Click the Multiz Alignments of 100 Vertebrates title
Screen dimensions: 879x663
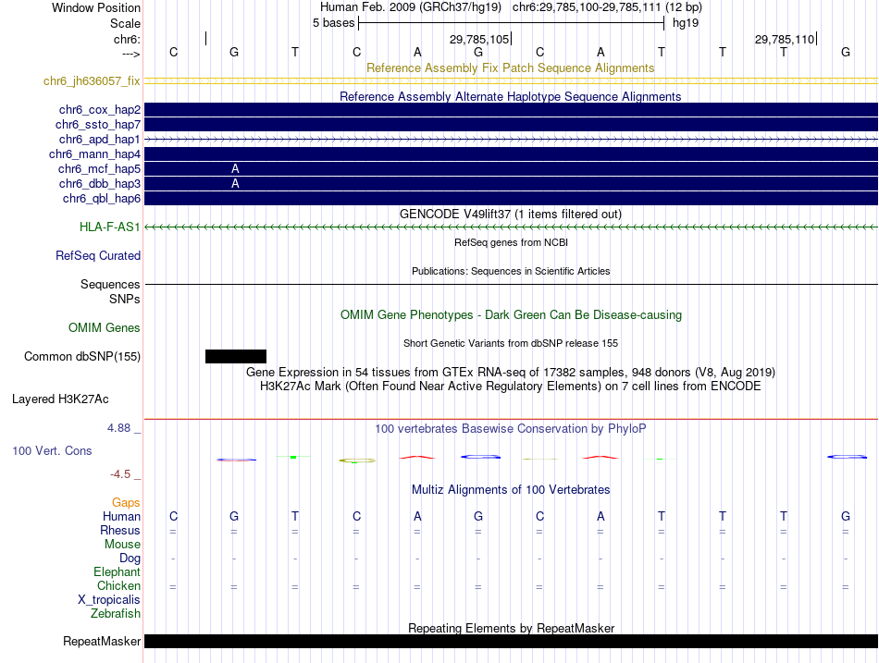[x=511, y=490]
